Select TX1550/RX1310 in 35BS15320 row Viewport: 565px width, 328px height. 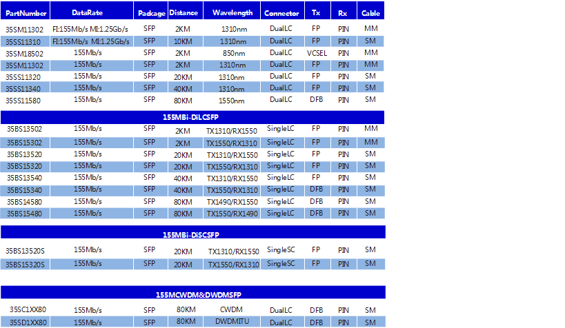[232, 167]
